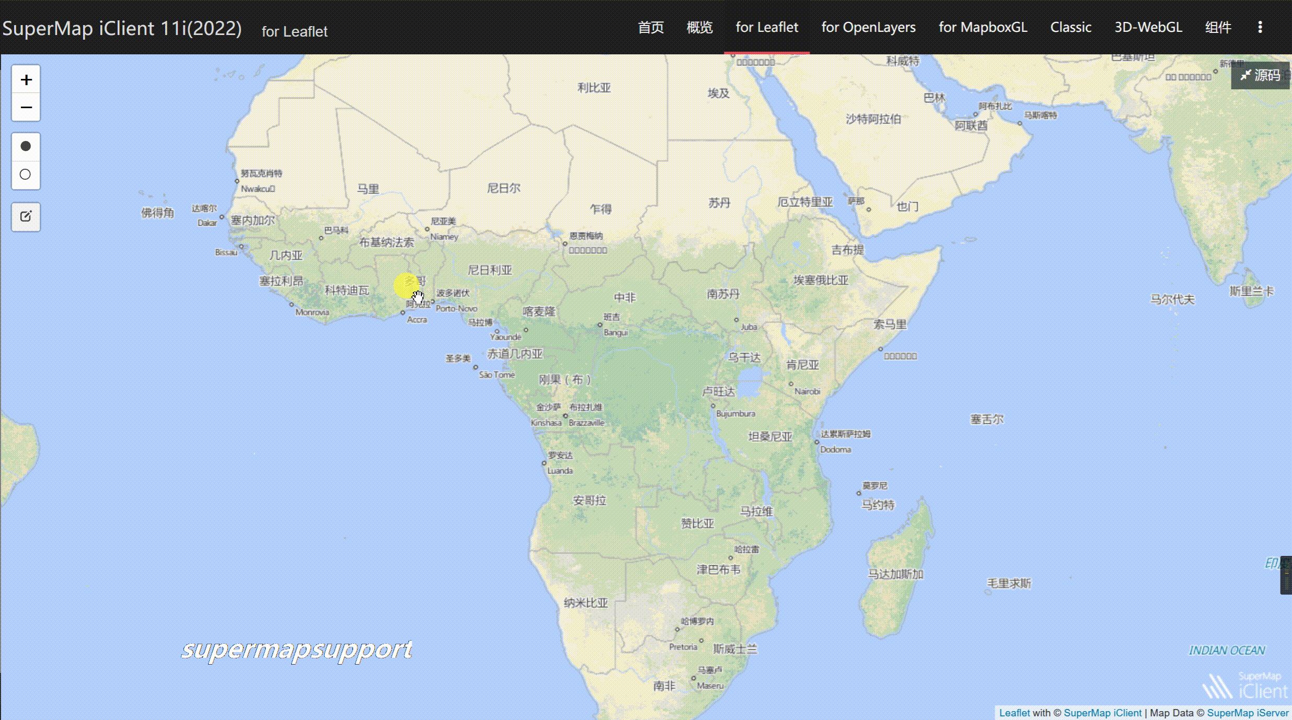The width and height of the screenshot is (1292, 720).
Task: Activate the edit layers tool
Action: [26, 216]
